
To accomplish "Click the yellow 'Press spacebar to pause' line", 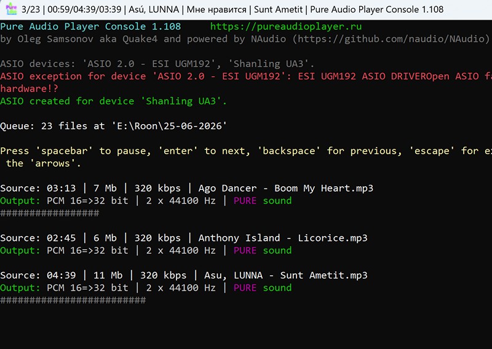I will point(246,151).
